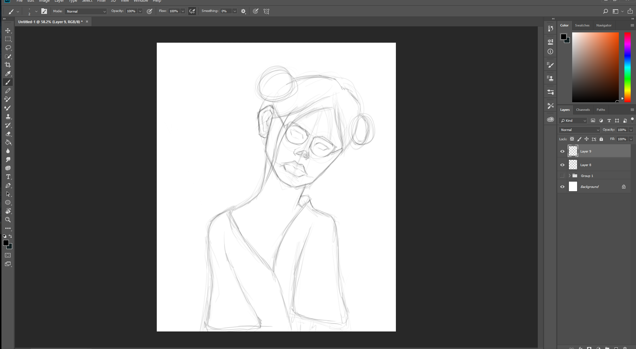Select the Crop tool

[8, 65]
